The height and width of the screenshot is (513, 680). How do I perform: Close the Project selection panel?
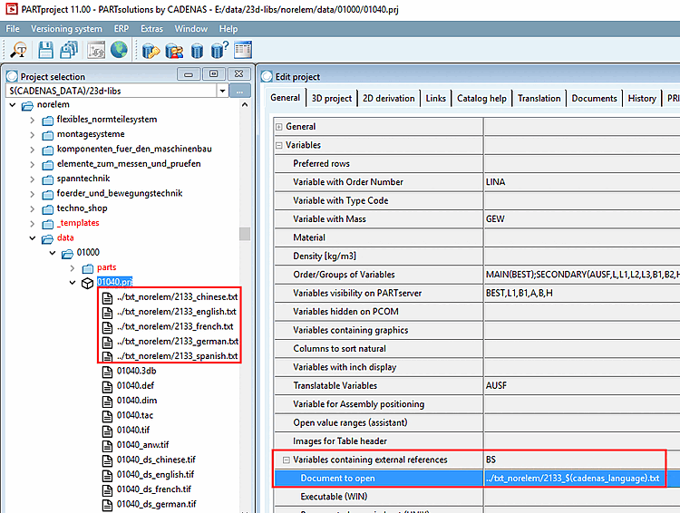pos(239,74)
